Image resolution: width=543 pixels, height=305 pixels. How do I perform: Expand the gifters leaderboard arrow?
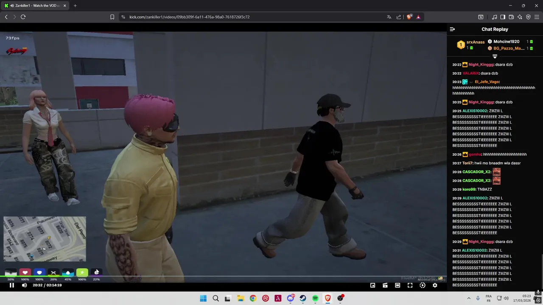tap(495, 56)
